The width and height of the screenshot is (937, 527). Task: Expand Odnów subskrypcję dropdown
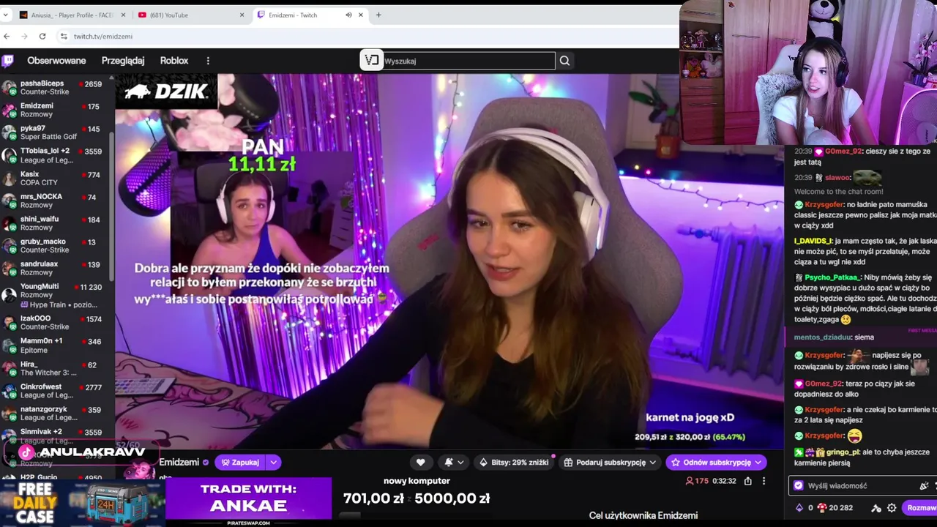click(758, 462)
